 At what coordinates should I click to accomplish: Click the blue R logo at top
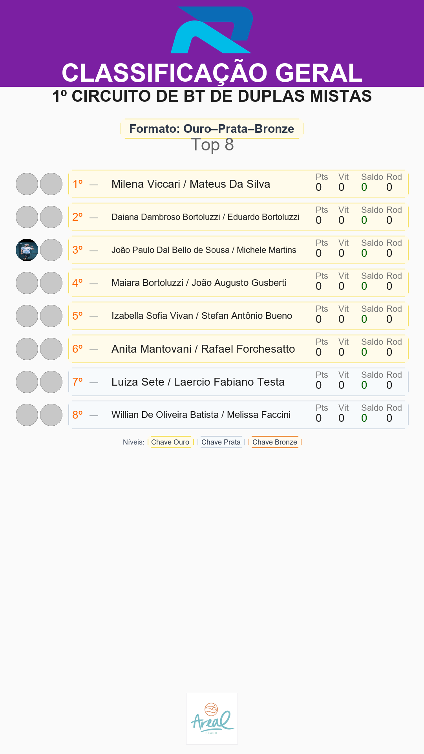[x=212, y=30]
